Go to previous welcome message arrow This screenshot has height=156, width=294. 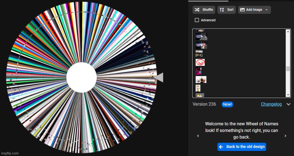[x=198, y=136]
